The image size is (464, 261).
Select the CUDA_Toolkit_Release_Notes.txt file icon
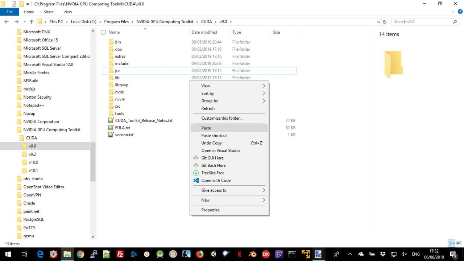click(x=111, y=120)
